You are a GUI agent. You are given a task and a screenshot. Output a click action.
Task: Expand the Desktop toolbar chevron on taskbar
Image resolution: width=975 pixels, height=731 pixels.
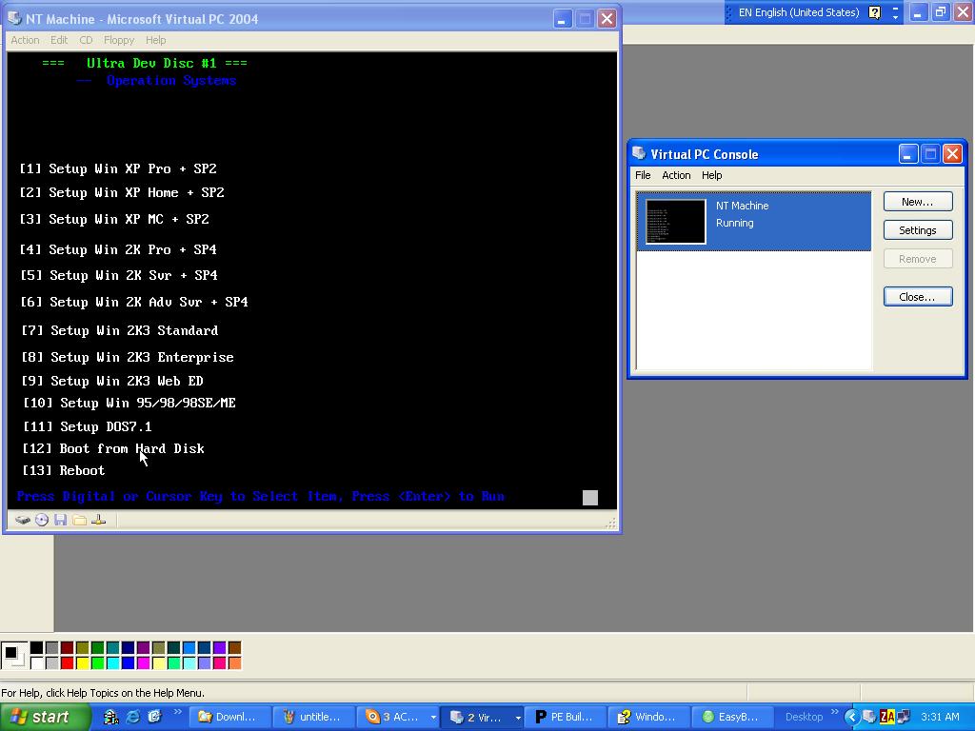[x=834, y=712]
